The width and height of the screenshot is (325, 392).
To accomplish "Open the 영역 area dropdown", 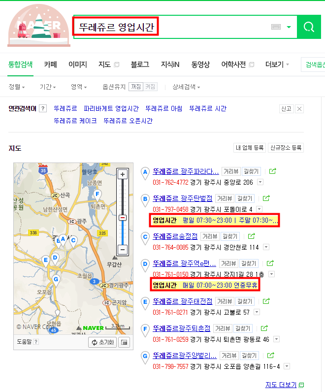I will tap(79, 87).
